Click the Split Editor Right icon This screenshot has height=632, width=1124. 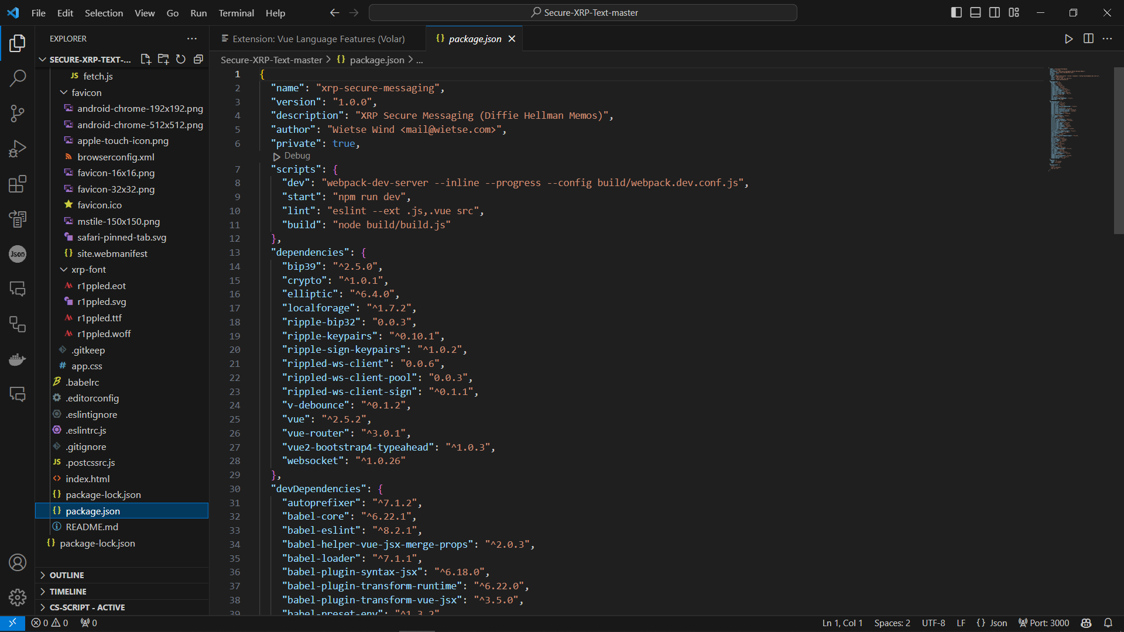1088,39
